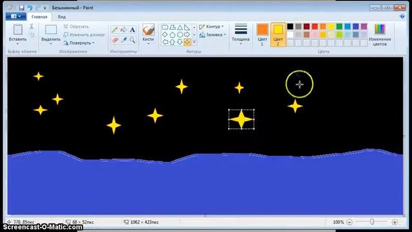Pick the purple color swatch
Image resolution: width=412 pixels, height=232 pixels.
[x=364, y=26]
